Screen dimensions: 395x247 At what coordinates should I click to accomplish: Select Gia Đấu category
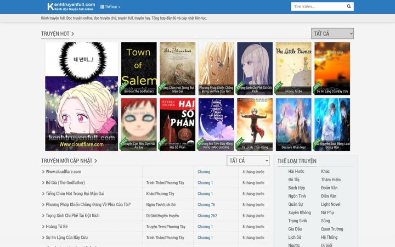[x=295, y=229]
